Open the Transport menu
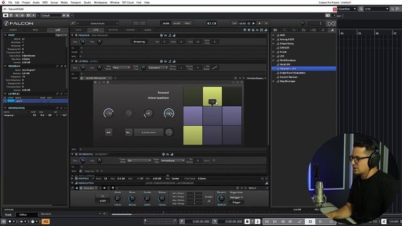Image resolution: width=402 pixels, height=226 pixels. [x=75, y=3]
